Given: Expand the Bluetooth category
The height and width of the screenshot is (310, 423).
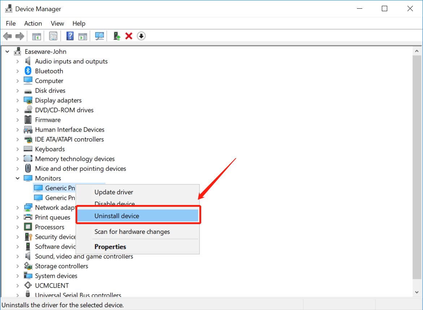Looking at the screenshot, I should 17,71.
